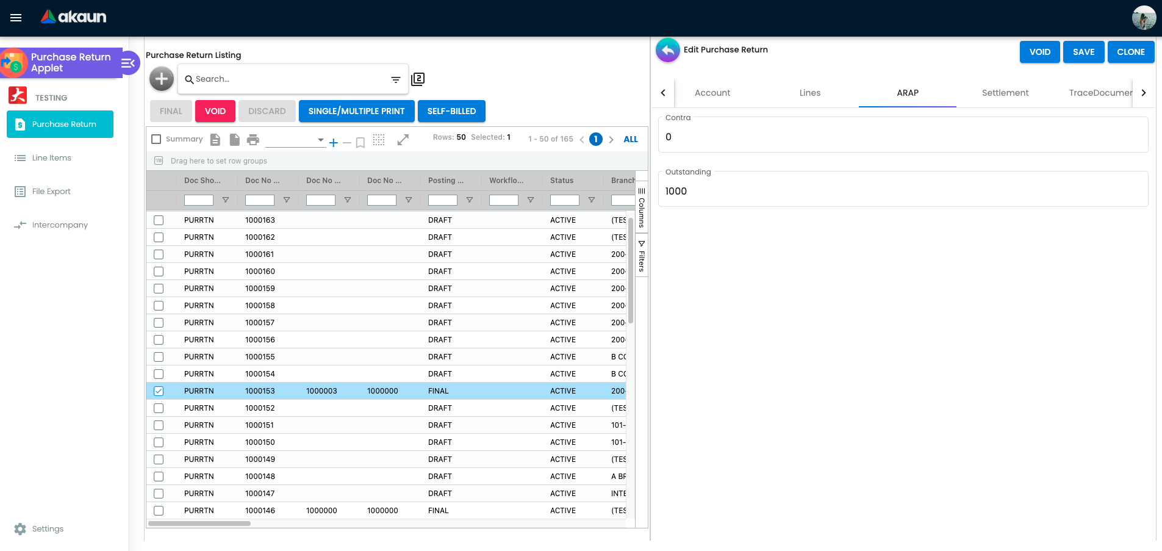Click the printer icon in grid toolbar
Image resolution: width=1162 pixels, height=551 pixels.
253,140
